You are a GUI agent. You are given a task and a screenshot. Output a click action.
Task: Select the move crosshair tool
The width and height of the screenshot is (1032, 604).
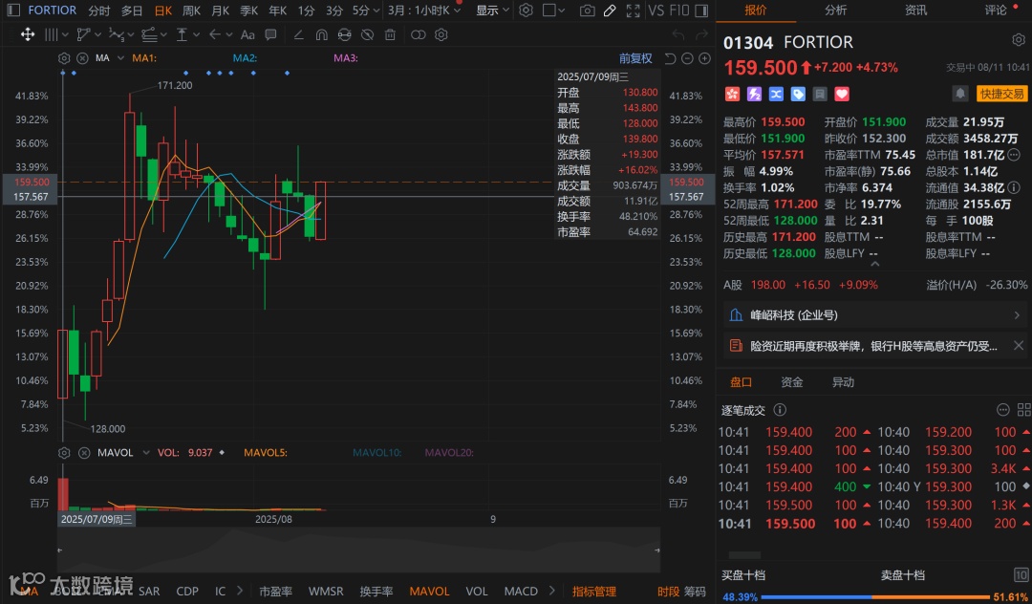(28, 34)
